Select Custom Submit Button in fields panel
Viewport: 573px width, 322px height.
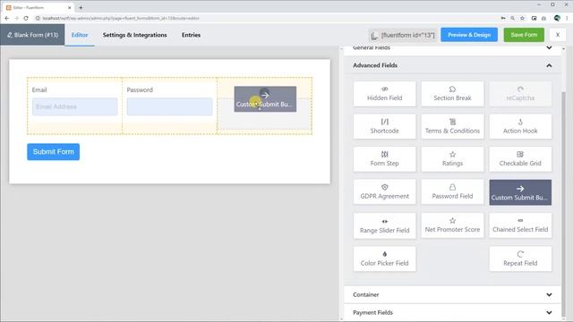pos(520,192)
